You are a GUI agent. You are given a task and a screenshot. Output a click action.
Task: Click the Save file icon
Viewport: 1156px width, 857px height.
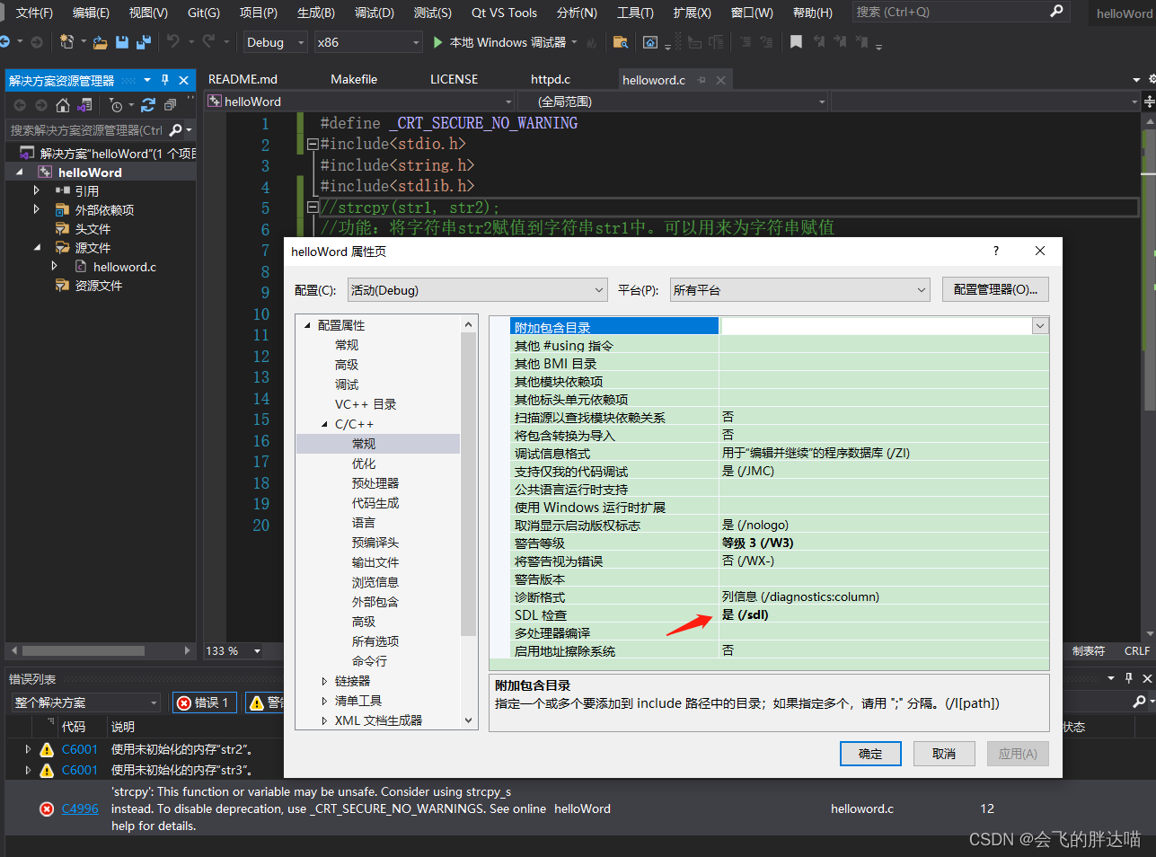pyautogui.click(x=121, y=42)
